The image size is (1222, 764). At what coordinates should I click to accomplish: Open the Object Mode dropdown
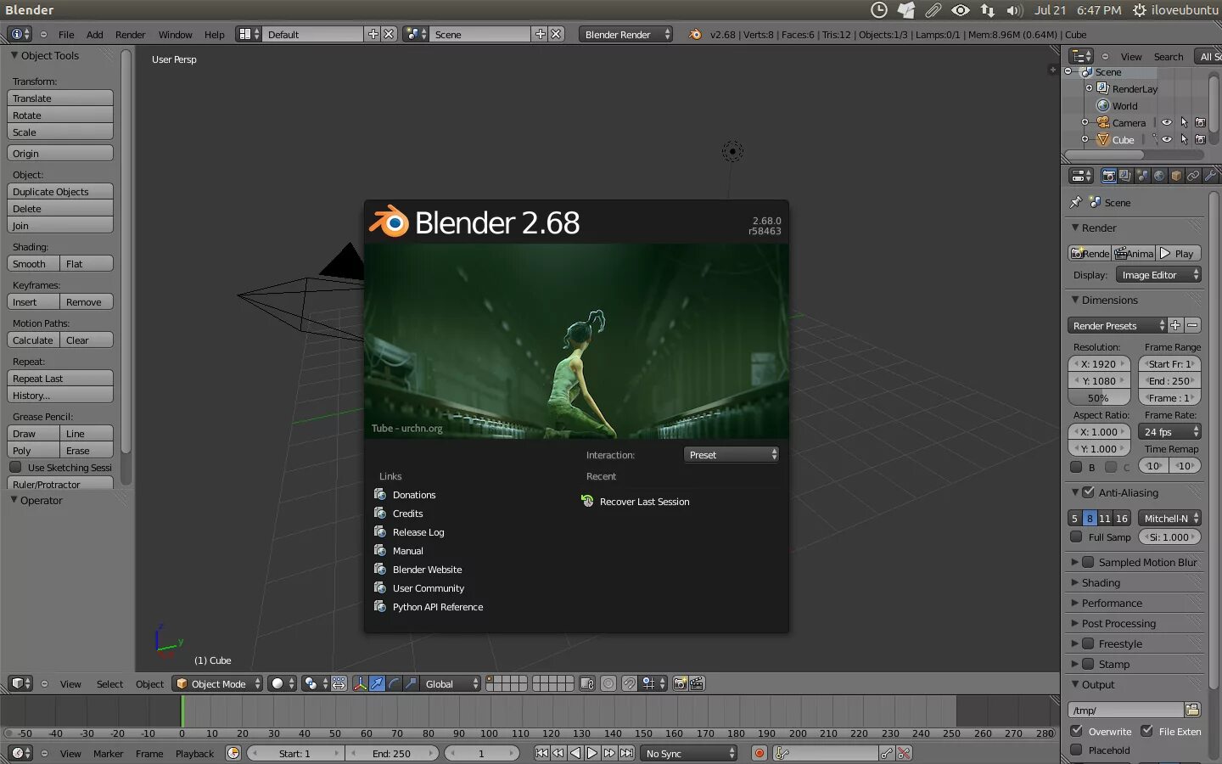(217, 683)
